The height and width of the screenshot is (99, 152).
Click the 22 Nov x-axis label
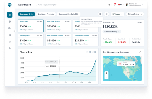51,83
